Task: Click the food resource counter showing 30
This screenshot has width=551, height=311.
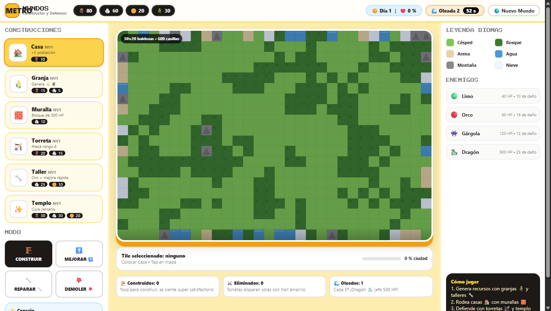Action: pos(163,11)
